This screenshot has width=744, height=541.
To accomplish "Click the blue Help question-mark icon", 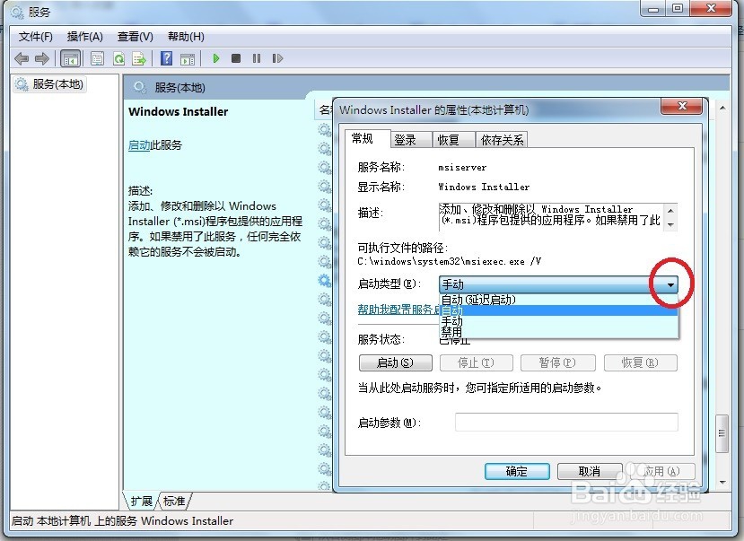I will 167,58.
